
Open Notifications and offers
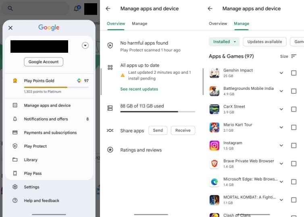pos(49,119)
